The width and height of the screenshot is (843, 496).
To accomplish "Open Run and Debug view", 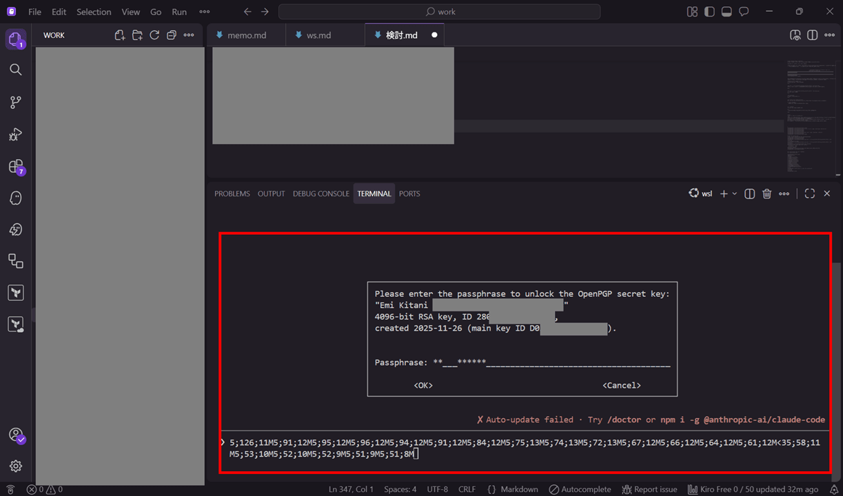I will pyautogui.click(x=15, y=134).
